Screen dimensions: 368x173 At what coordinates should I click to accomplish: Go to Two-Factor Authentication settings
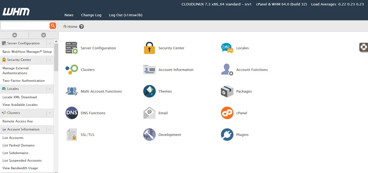click(24, 80)
